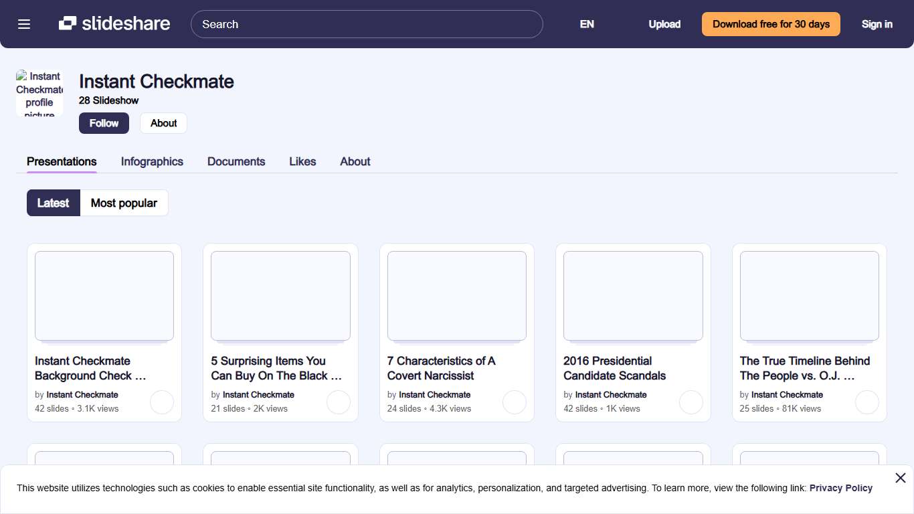914x514 pixels.
Task: Click into the Search field
Action: click(367, 24)
